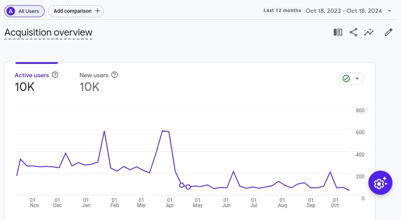The height and width of the screenshot is (220, 401).
Task: Expand the date range dropdown arrow
Action: (389, 11)
